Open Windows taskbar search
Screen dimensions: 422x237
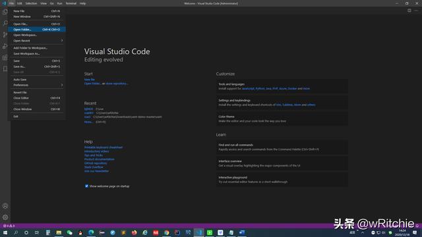click(16, 232)
